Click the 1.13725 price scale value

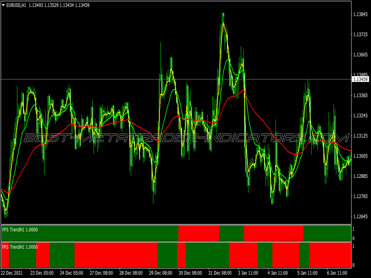coord(360,35)
